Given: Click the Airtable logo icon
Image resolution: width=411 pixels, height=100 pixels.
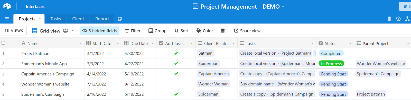Looking at the screenshot, I should click(7, 6).
